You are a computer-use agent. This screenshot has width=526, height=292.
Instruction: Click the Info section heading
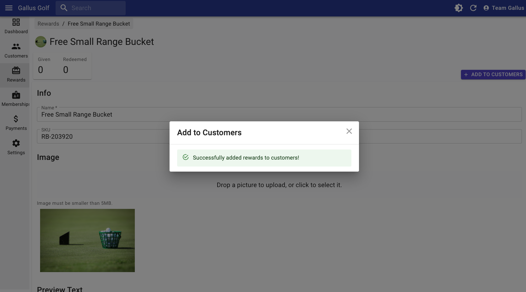pos(44,93)
